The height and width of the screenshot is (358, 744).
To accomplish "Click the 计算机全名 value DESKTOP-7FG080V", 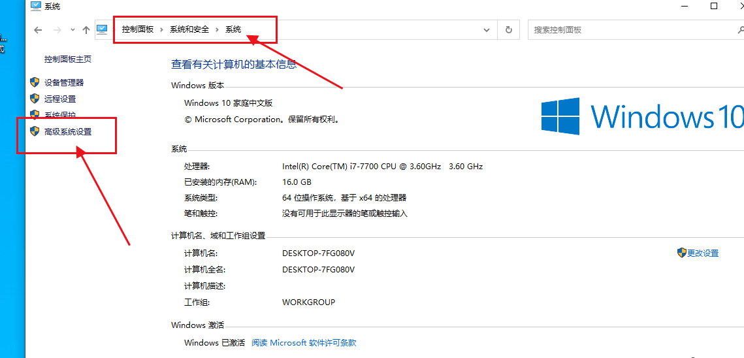I will pyautogui.click(x=318, y=269).
